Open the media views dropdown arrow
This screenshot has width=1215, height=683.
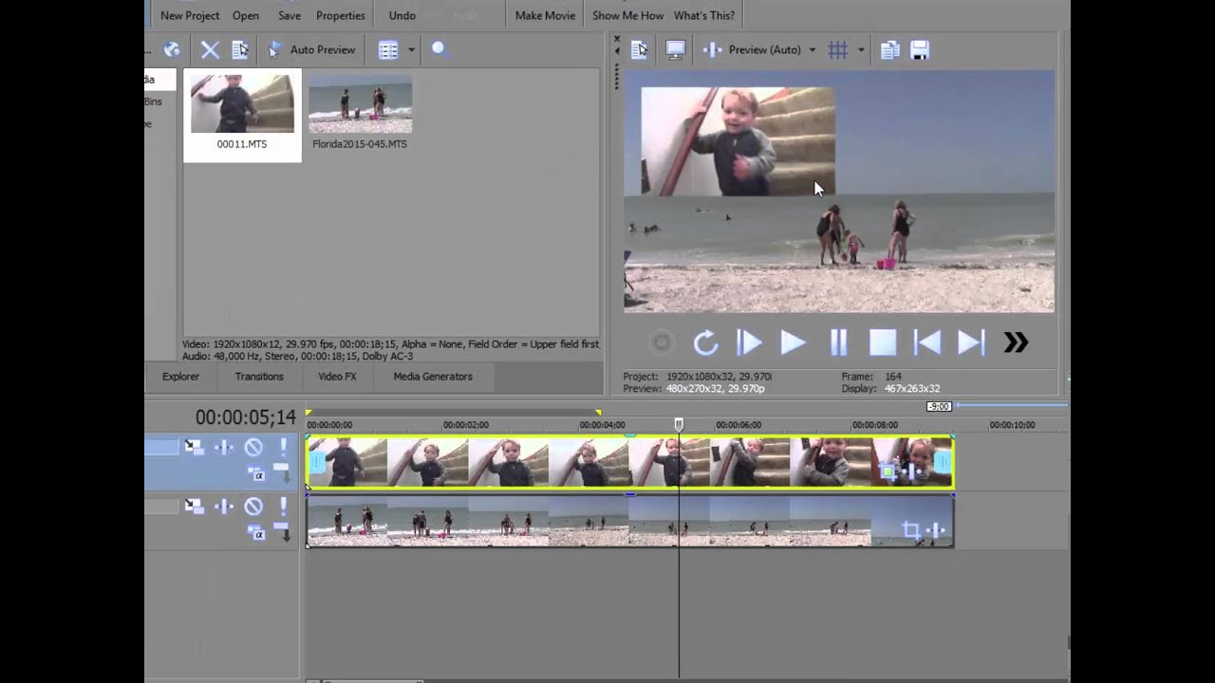[411, 50]
